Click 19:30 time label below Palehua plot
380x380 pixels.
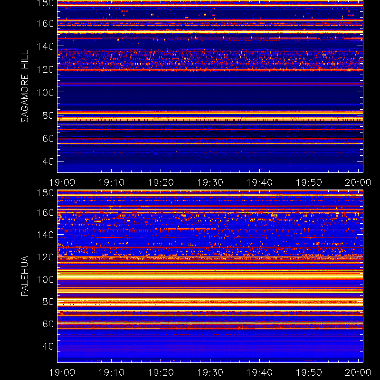point(210,372)
